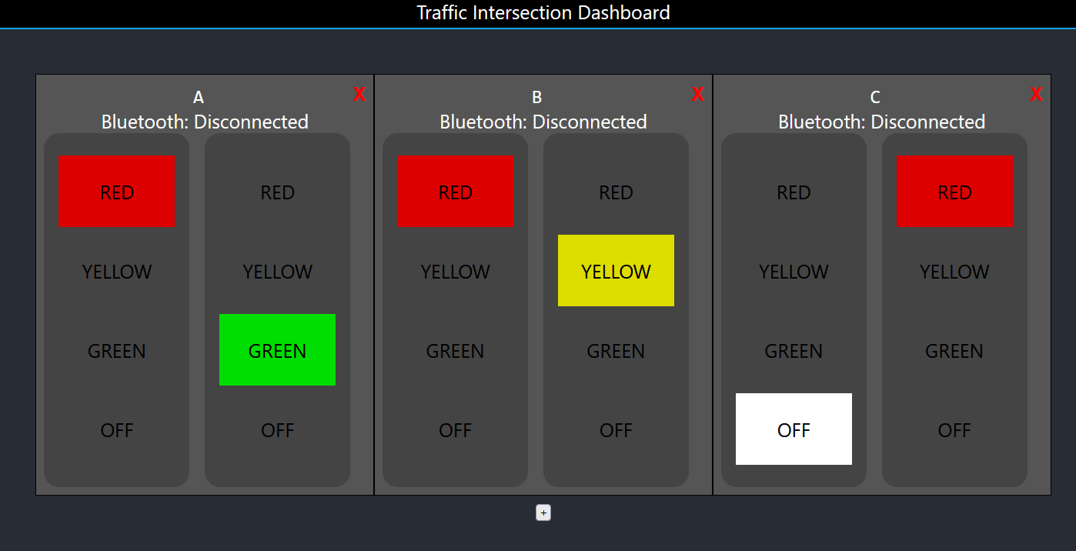Set intersection A's first light to GREEN

tap(116, 351)
